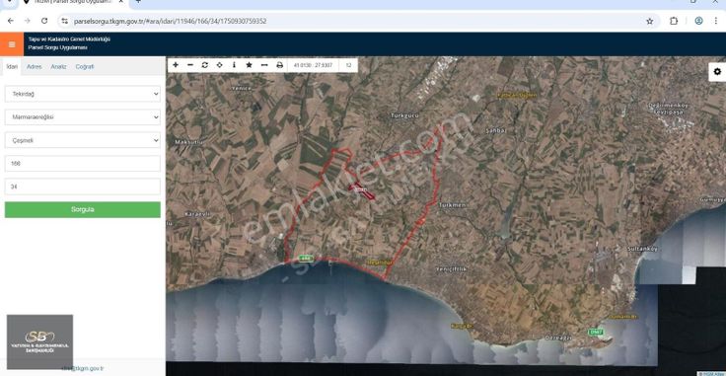
Task: Open the Analiz tab
Action: pos(59,67)
